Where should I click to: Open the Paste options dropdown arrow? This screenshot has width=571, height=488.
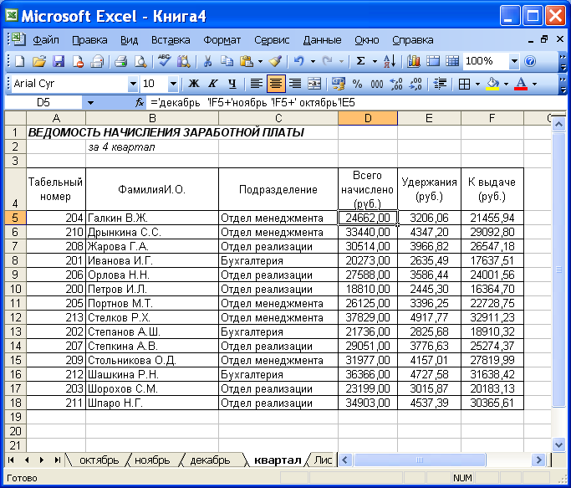[x=260, y=61]
